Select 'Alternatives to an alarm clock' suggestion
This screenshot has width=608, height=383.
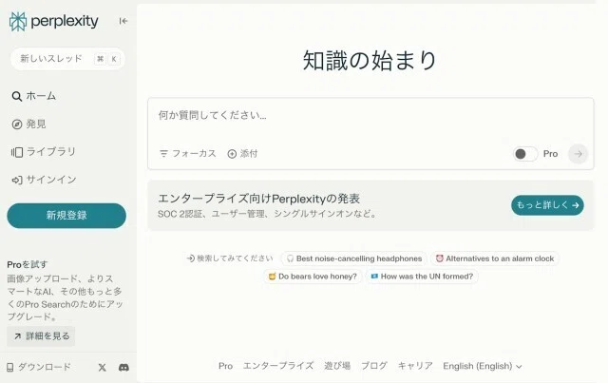tap(495, 259)
